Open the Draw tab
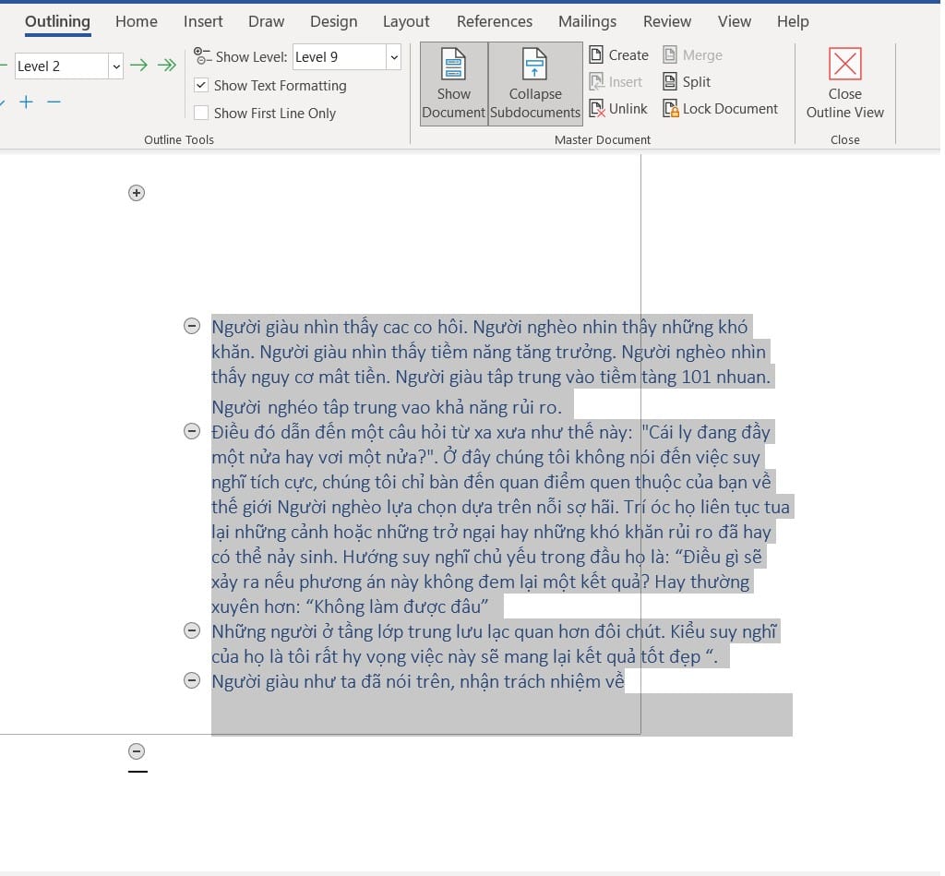Screen dimensions: 945x876 [266, 22]
